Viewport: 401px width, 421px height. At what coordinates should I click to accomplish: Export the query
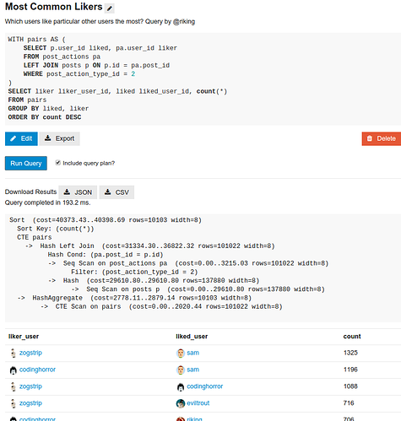[60, 138]
